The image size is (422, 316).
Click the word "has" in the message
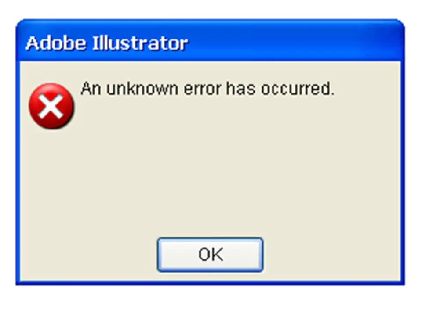click(x=240, y=89)
